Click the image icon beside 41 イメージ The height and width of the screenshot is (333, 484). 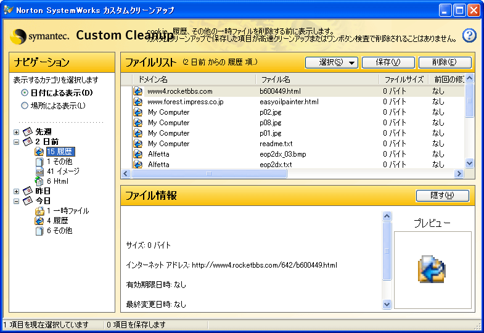(x=39, y=171)
